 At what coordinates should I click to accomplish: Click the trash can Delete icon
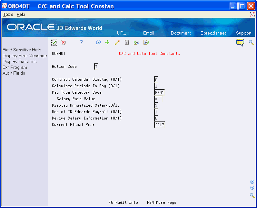tap(127, 42)
